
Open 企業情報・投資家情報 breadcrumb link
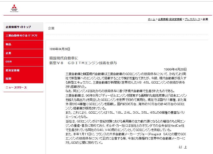tap(170, 19)
